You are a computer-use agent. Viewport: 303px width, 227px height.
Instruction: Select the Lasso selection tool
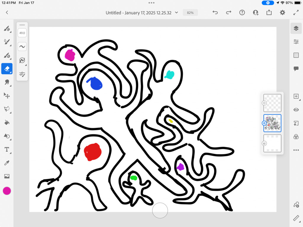click(x=7, y=109)
